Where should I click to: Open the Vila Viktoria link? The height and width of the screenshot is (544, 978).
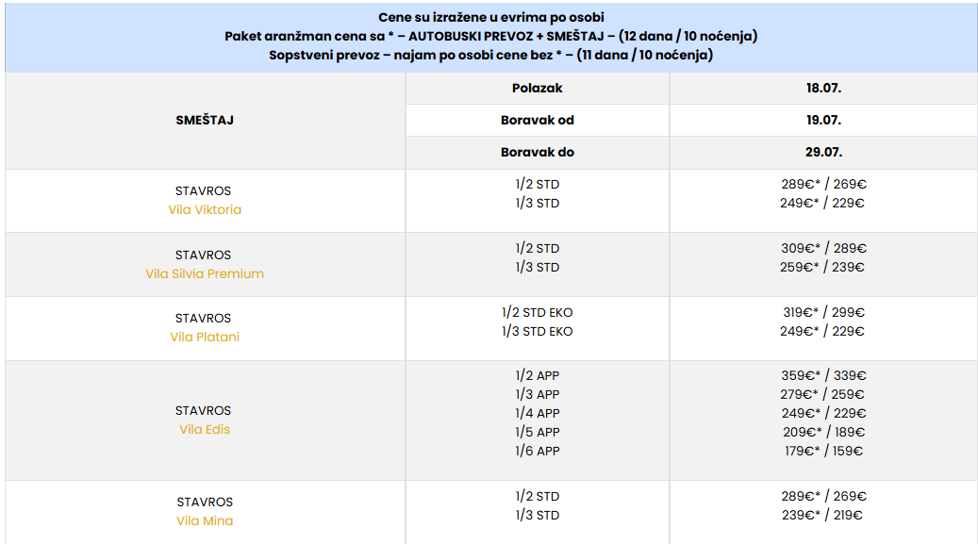pyautogui.click(x=205, y=209)
